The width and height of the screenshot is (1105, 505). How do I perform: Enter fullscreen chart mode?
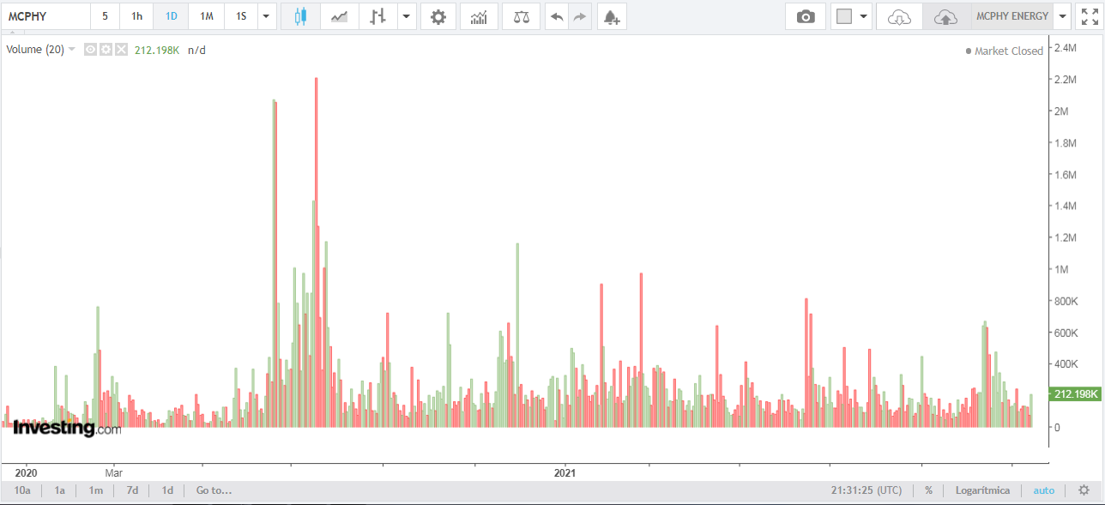point(1090,16)
